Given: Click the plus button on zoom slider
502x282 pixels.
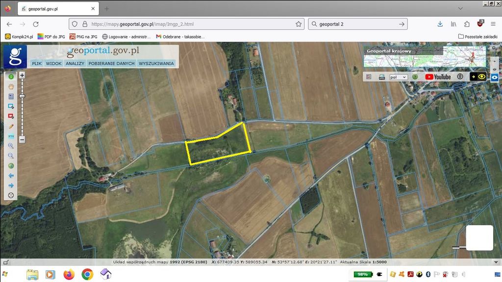Looking at the screenshot, I should coord(22,75).
